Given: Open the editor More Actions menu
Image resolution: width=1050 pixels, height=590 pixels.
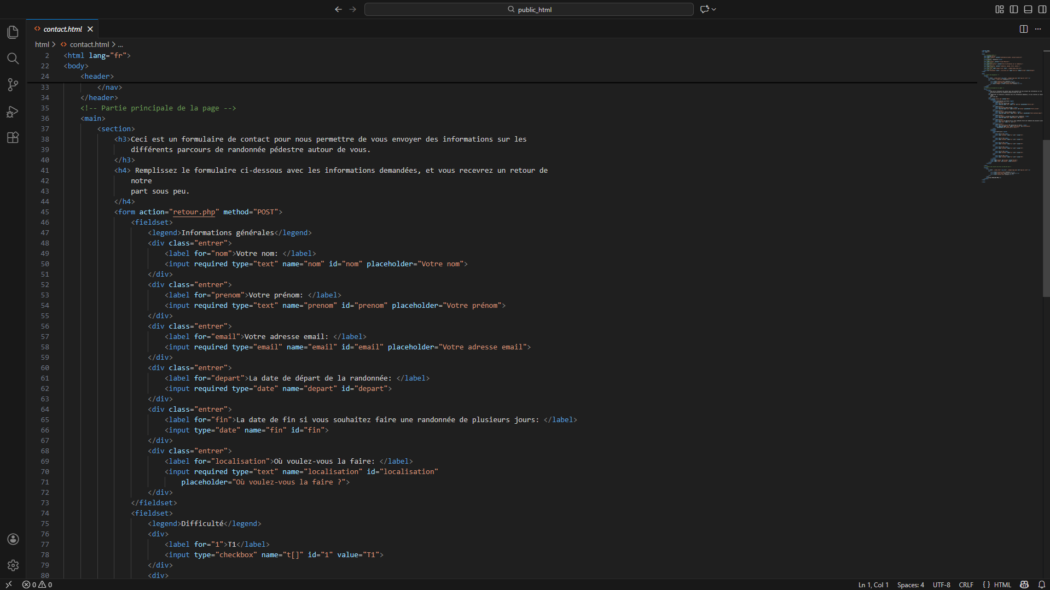Looking at the screenshot, I should pos(1038,29).
